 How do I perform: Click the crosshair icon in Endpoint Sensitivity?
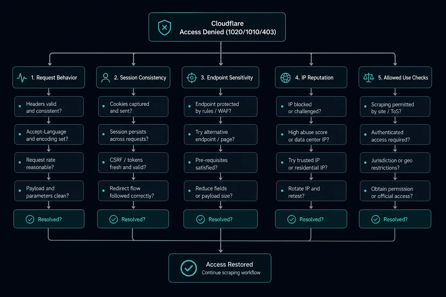[x=192, y=78]
